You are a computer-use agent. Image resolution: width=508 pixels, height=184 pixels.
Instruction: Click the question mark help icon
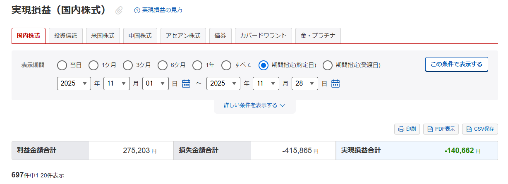(137, 10)
